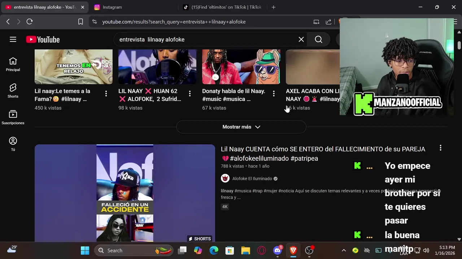This screenshot has height=259, width=462.
Task: Click Brave browser taskbar icon
Action: tap(293, 250)
